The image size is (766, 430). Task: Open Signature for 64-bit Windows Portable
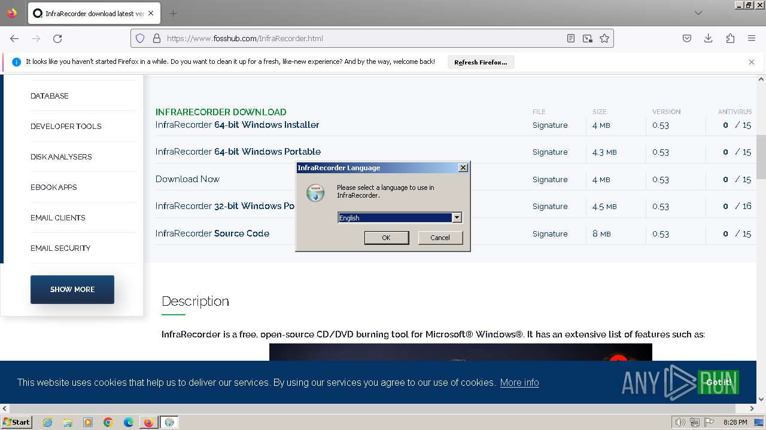550,152
